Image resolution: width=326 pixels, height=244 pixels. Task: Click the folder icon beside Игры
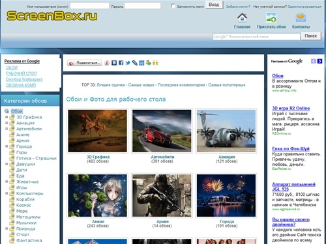[x=12, y=187]
